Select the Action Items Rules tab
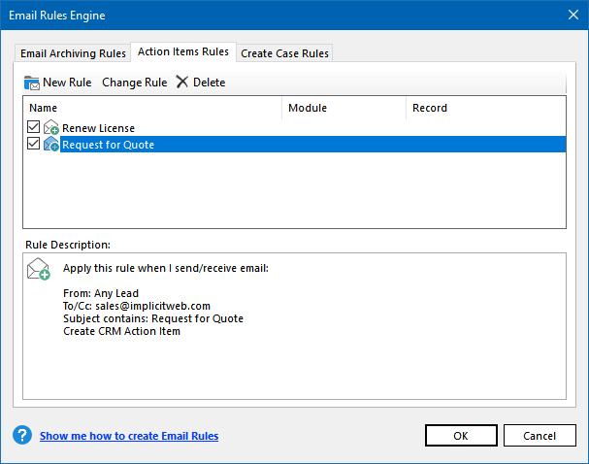This screenshot has width=589, height=464. pyautogui.click(x=183, y=51)
